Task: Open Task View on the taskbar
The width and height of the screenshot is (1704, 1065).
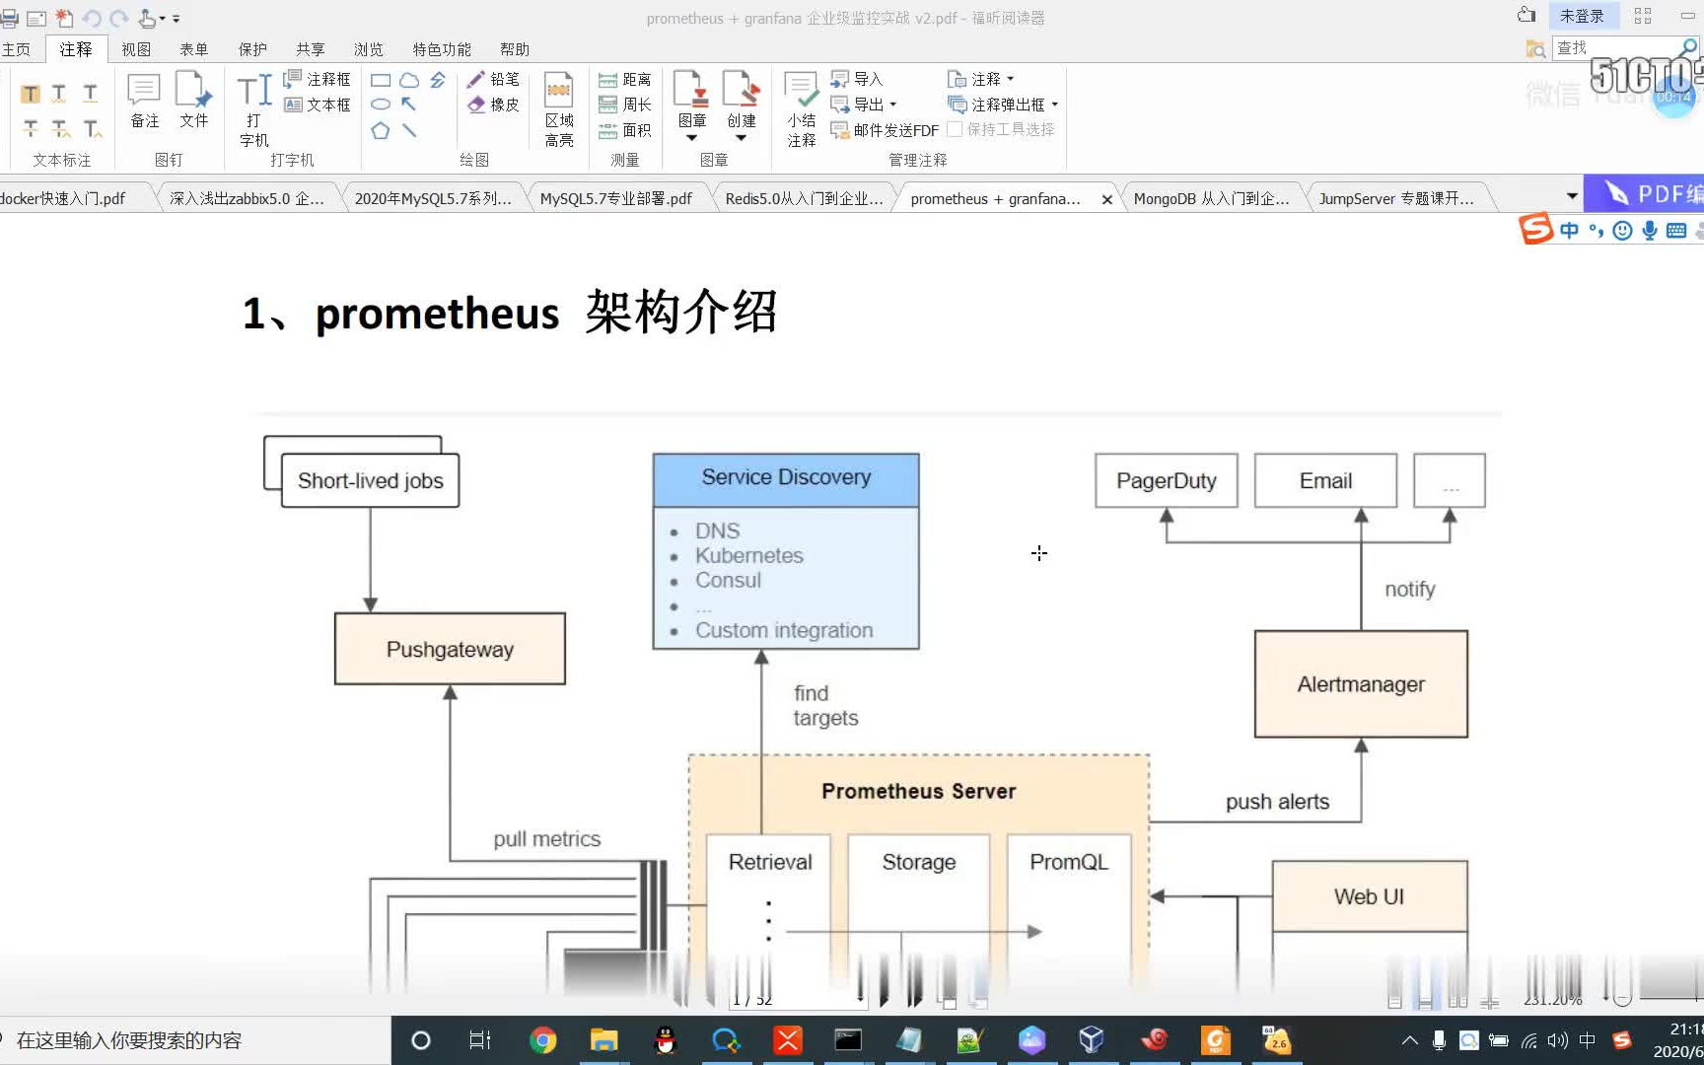Action: coord(480,1040)
